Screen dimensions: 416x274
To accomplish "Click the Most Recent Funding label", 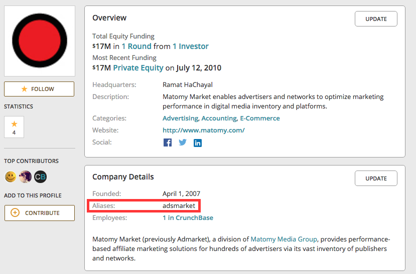I will (x=124, y=57).
